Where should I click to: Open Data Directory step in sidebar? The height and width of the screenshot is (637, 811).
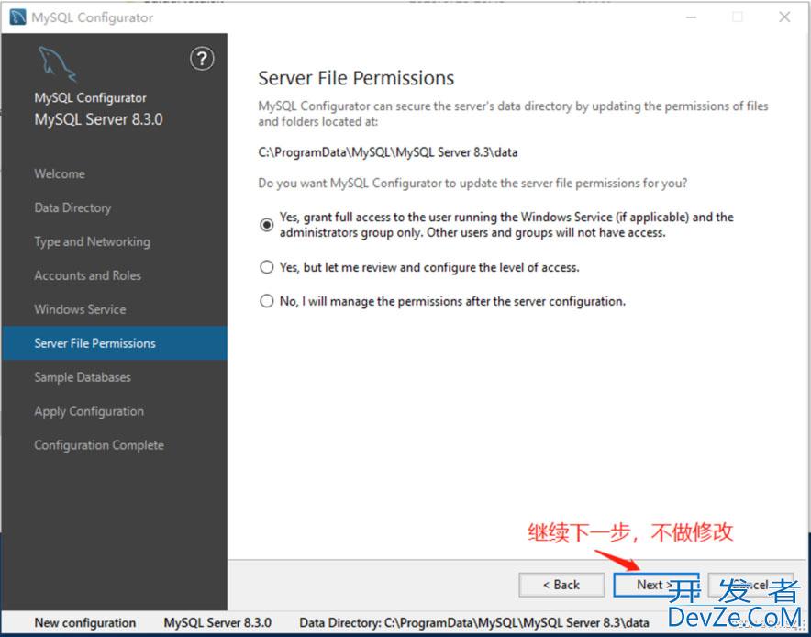[72, 208]
